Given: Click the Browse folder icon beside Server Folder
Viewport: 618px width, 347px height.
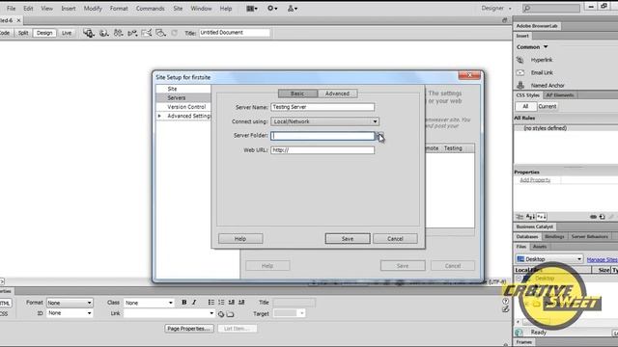Looking at the screenshot, I should point(379,136).
